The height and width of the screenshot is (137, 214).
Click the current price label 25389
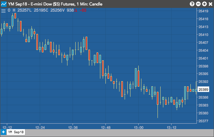coord(203,89)
